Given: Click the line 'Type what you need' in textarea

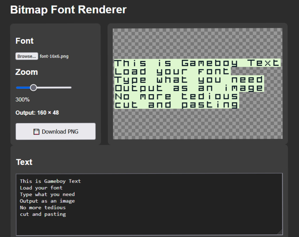Looking at the screenshot, I should tap(47, 194).
